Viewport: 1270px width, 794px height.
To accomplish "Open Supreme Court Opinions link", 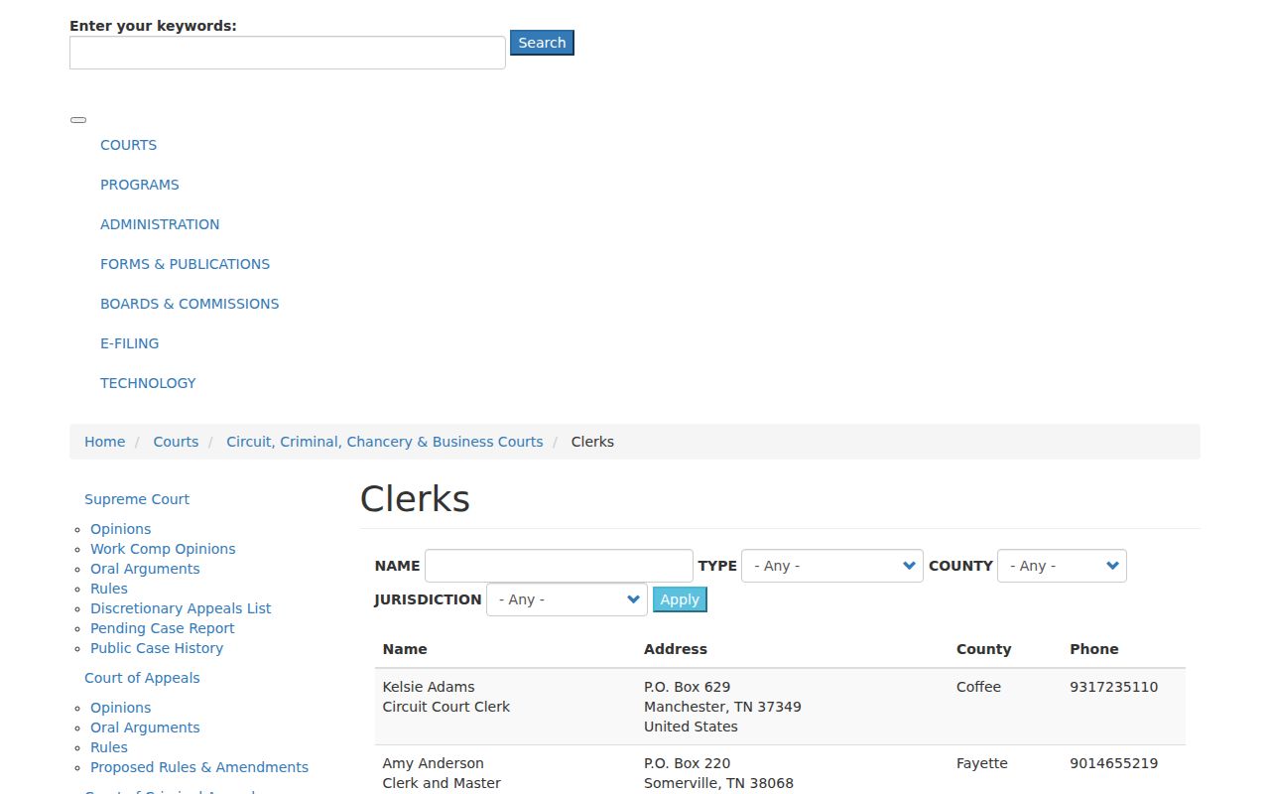I will point(121,529).
